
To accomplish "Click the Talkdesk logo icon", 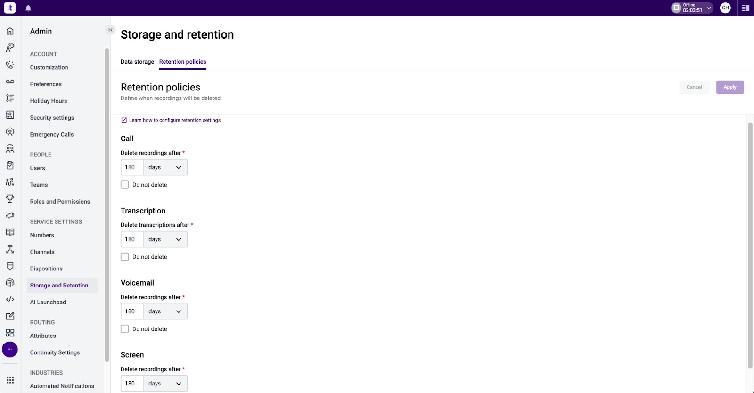I will pyautogui.click(x=10, y=8).
